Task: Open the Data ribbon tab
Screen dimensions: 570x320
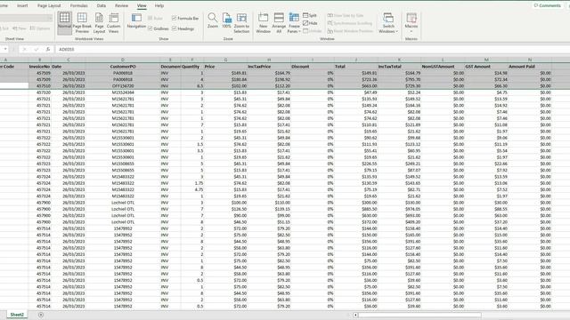Action: click(101, 5)
